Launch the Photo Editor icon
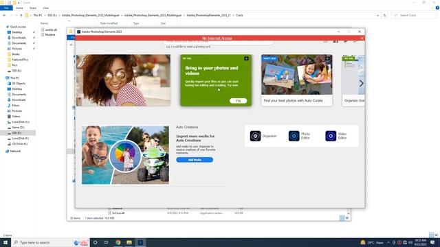The image size is (440, 247). click(x=294, y=136)
